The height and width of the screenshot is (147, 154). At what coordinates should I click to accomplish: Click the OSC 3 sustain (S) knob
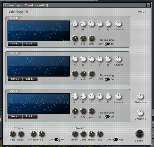[100, 97]
